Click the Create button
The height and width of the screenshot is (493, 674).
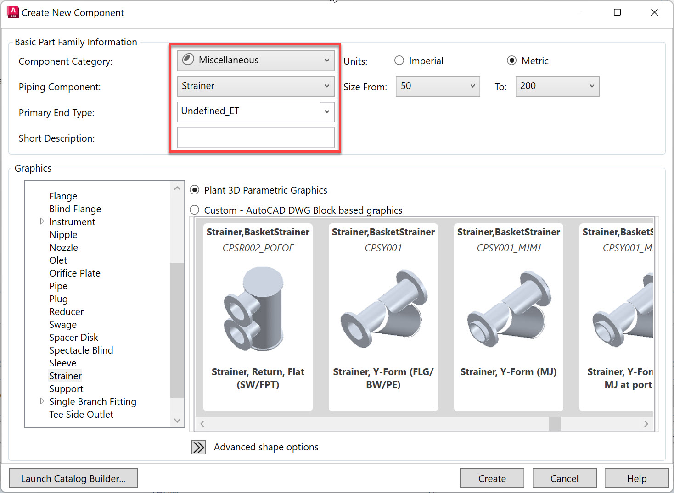[492, 478]
